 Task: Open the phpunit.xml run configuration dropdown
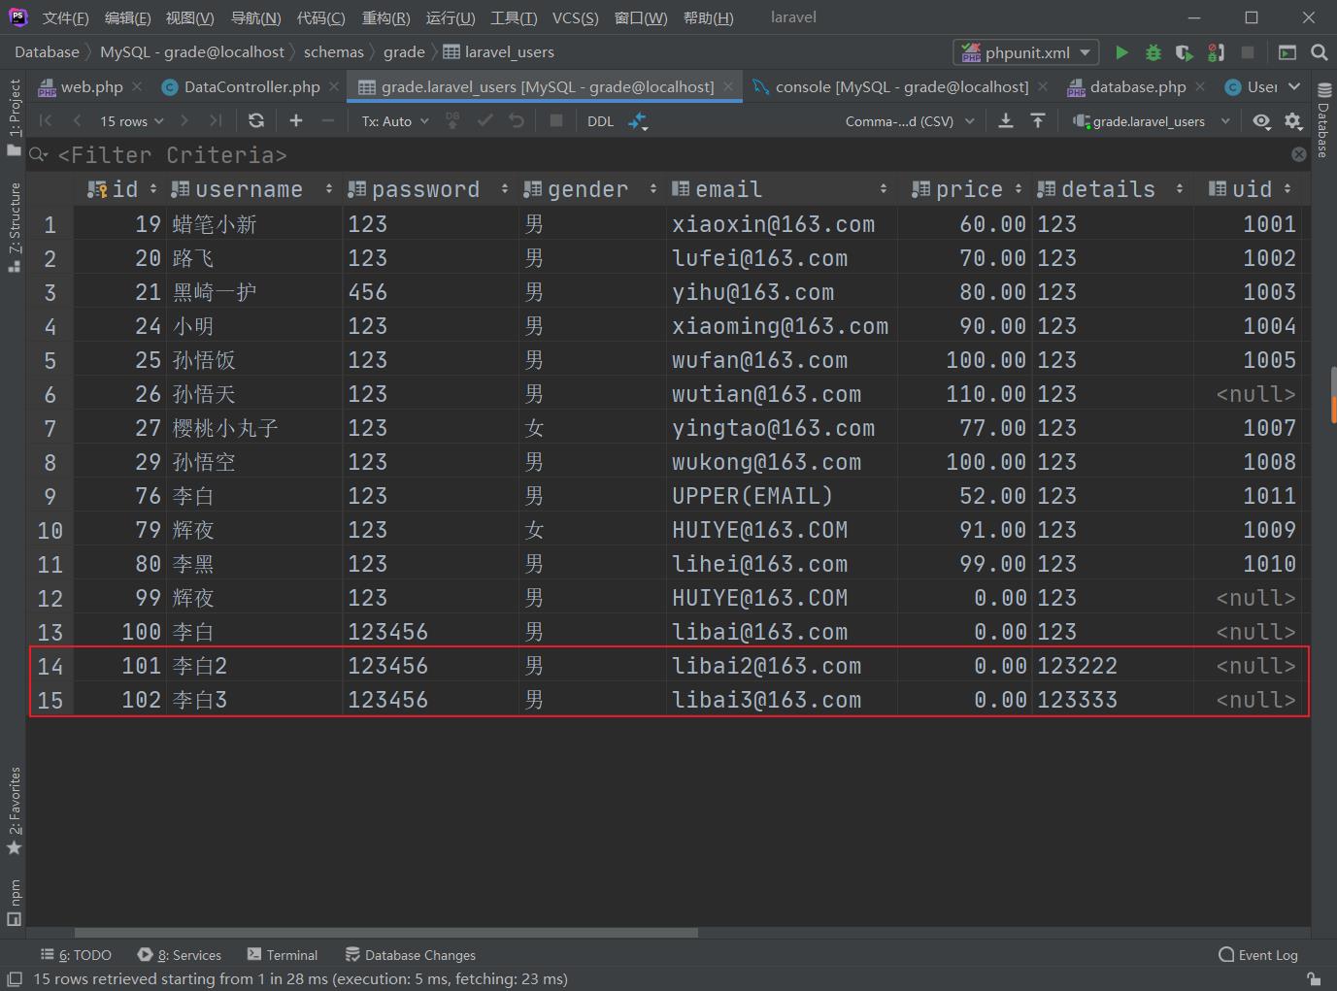pos(1025,52)
